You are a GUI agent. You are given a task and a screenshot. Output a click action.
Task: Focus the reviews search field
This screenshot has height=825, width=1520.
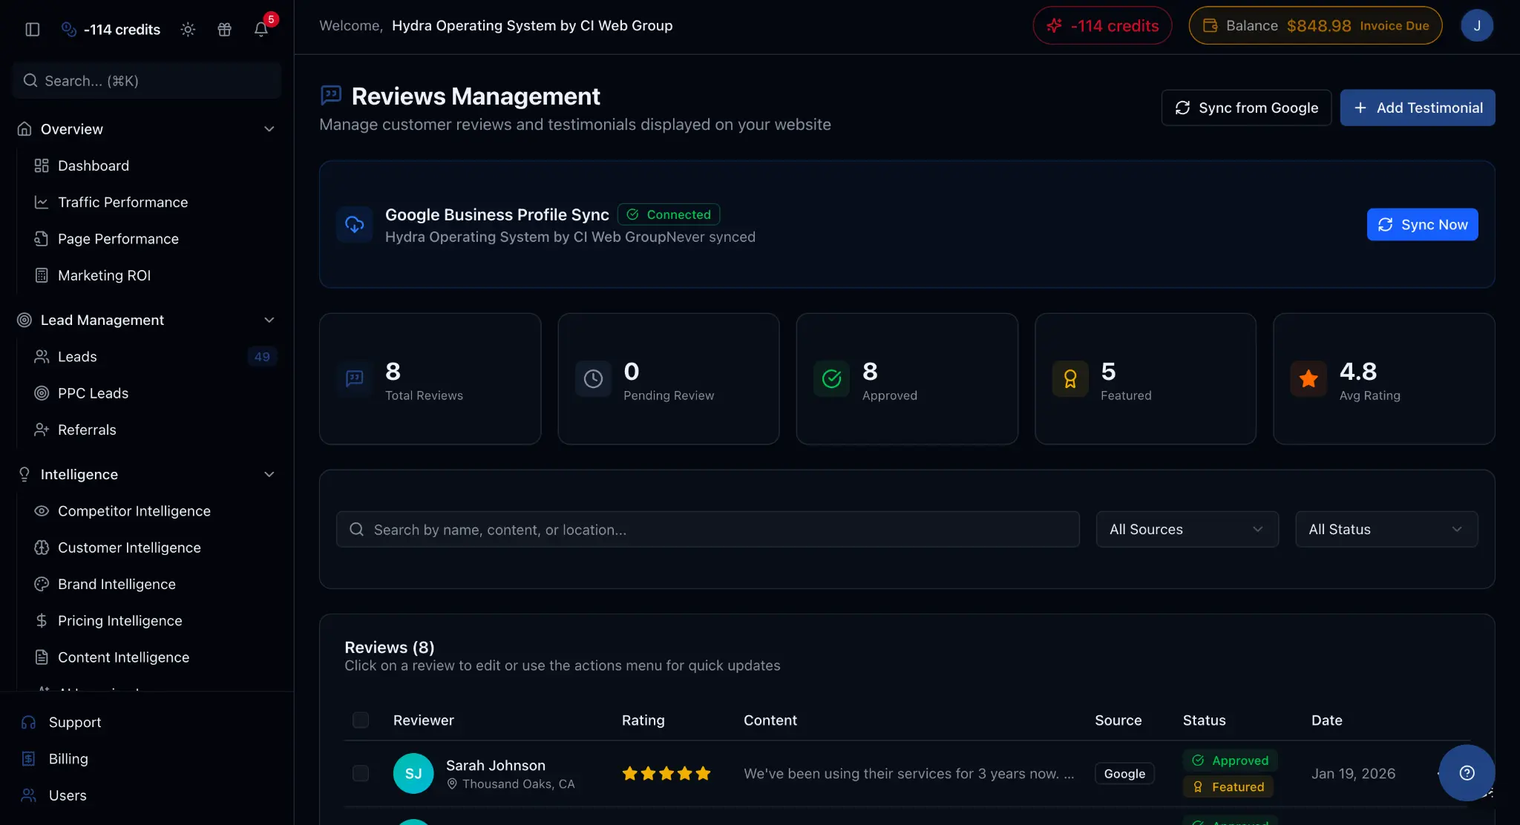tap(708, 529)
